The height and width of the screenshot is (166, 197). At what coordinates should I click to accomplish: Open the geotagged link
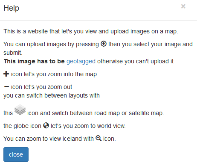pyautogui.click(x=81, y=61)
